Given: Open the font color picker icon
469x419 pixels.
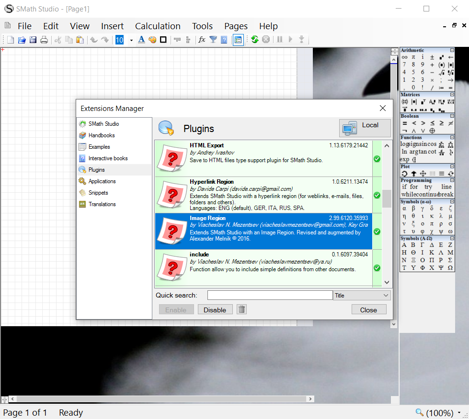Looking at the screenshot, I should [x=141, y=40].
